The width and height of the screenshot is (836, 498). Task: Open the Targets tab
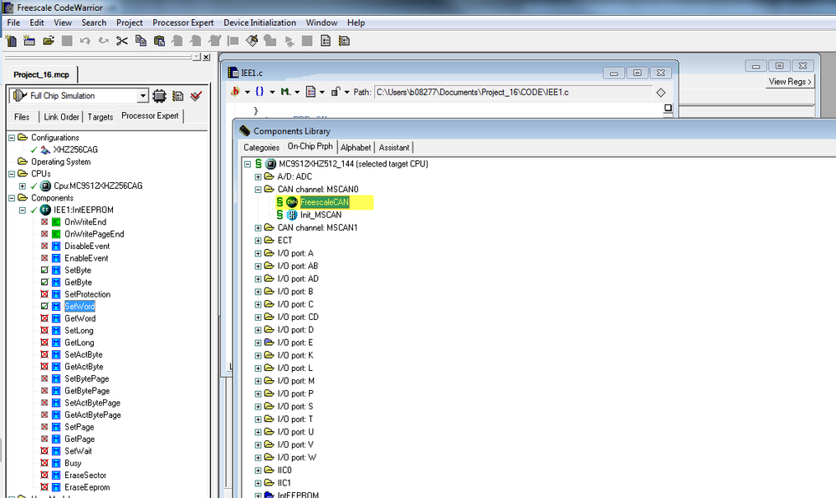[100, 117]
